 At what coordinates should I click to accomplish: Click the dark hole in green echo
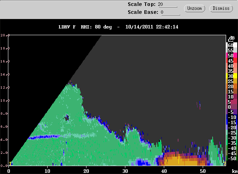coord(67,118)
